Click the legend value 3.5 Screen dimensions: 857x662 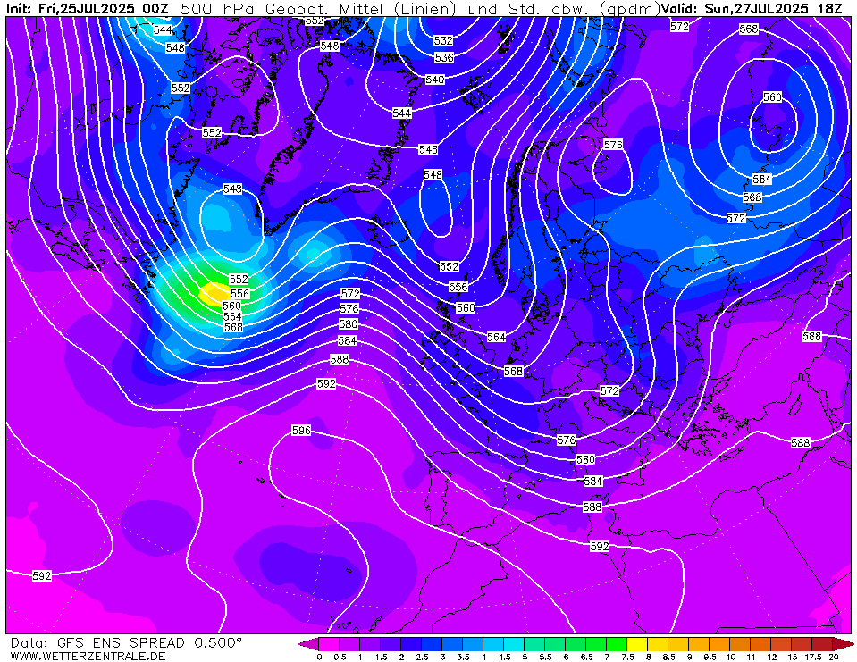463,657
